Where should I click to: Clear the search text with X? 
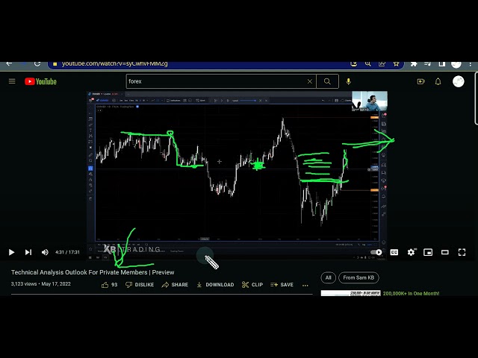(x=310, y=81)
